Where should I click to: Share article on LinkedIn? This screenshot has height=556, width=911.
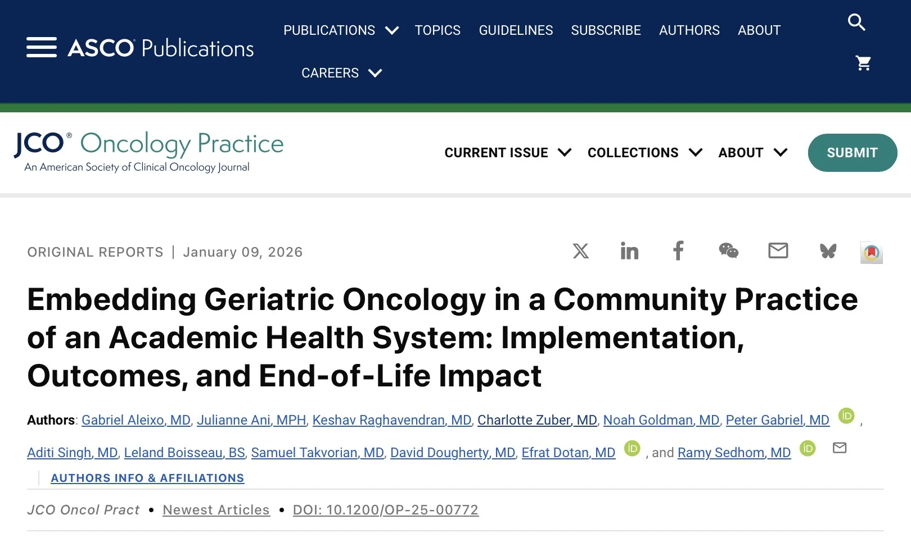629,251
